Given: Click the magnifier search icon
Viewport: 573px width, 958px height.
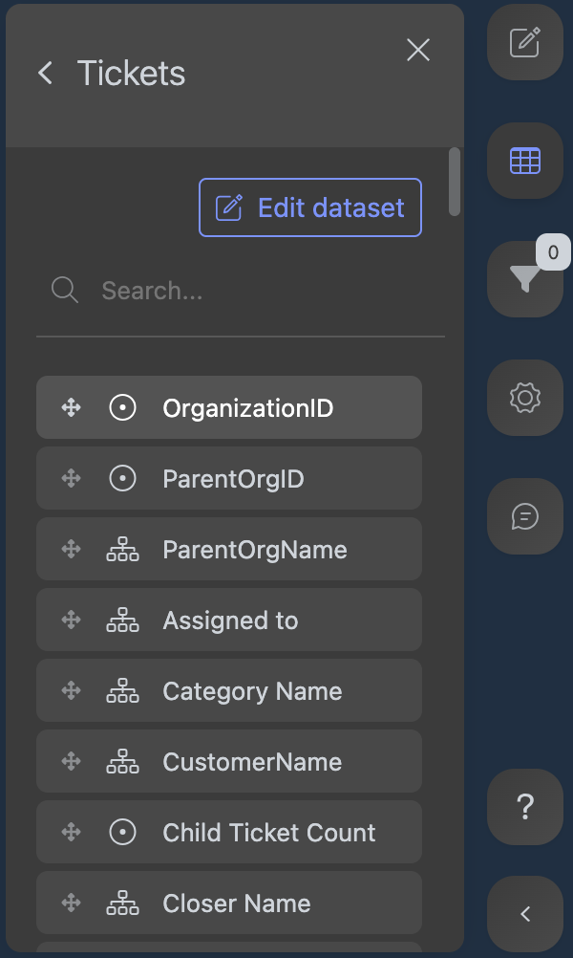Looking at the screenshot, I should point(64,290).
